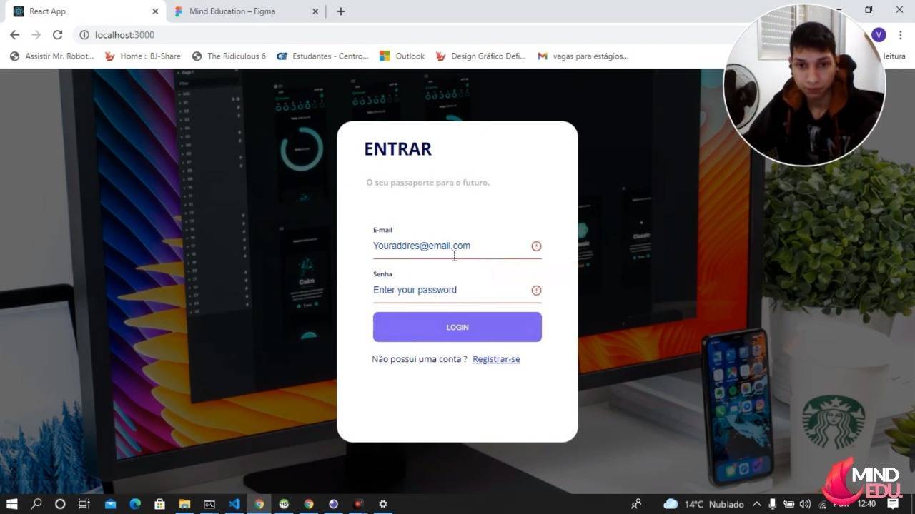Screen dimensions: 915x514
Task: Open the Chrome profile avatar
Action: [879, 34]
